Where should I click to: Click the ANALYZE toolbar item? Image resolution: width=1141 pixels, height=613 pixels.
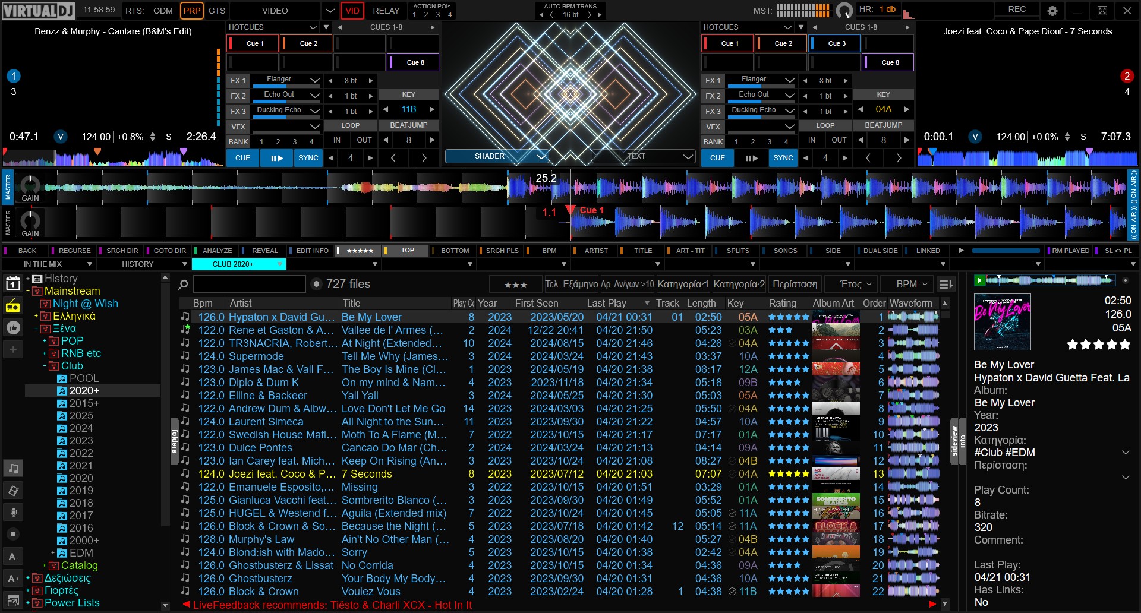point(216,251)
